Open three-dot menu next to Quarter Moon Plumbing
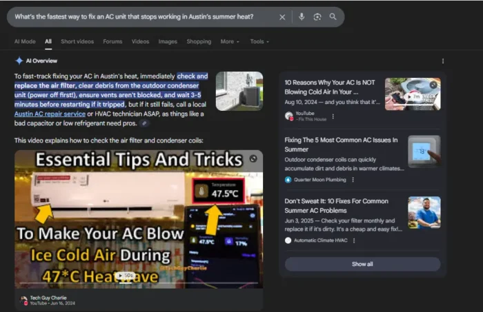 pyautogui.click(x=353, y=180)
